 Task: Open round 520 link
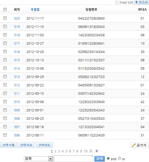click(17, 18)
